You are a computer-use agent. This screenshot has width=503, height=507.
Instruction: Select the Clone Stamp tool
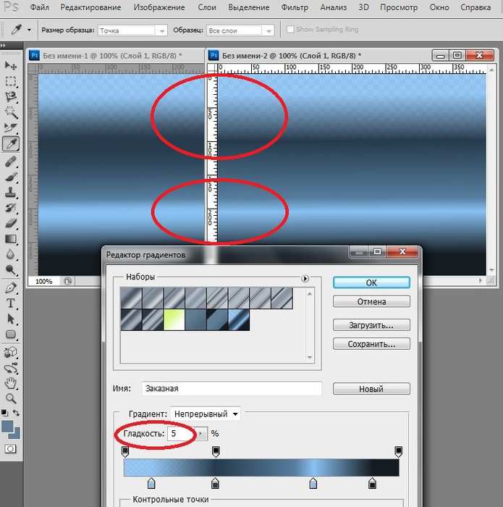(11, 193)
